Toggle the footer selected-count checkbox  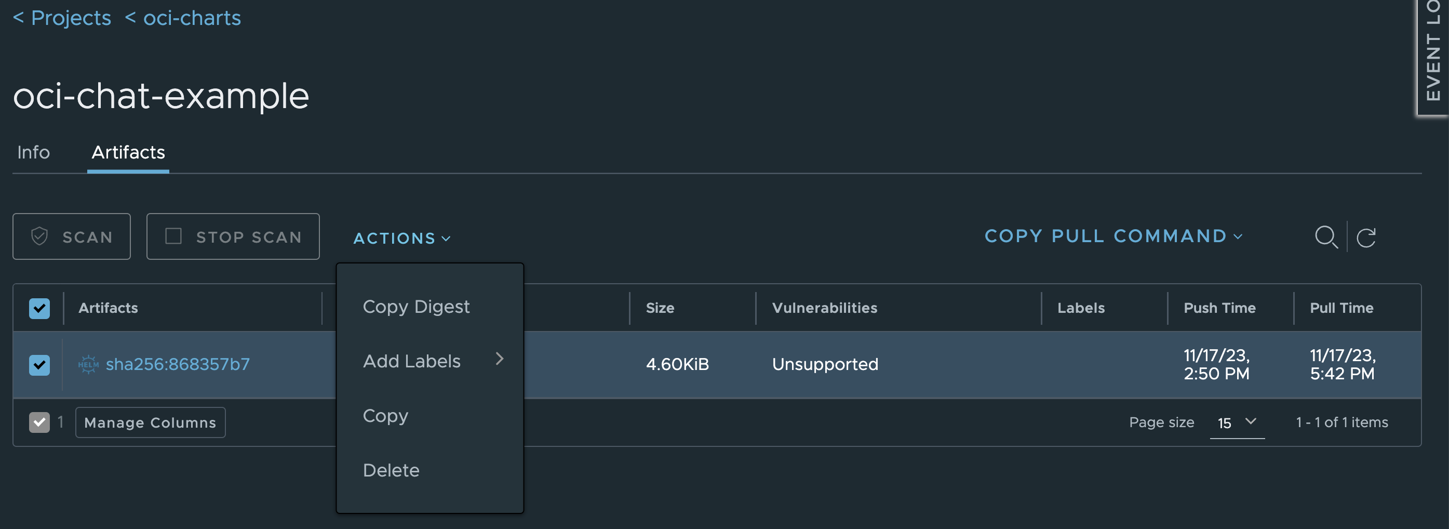(39, 422)
